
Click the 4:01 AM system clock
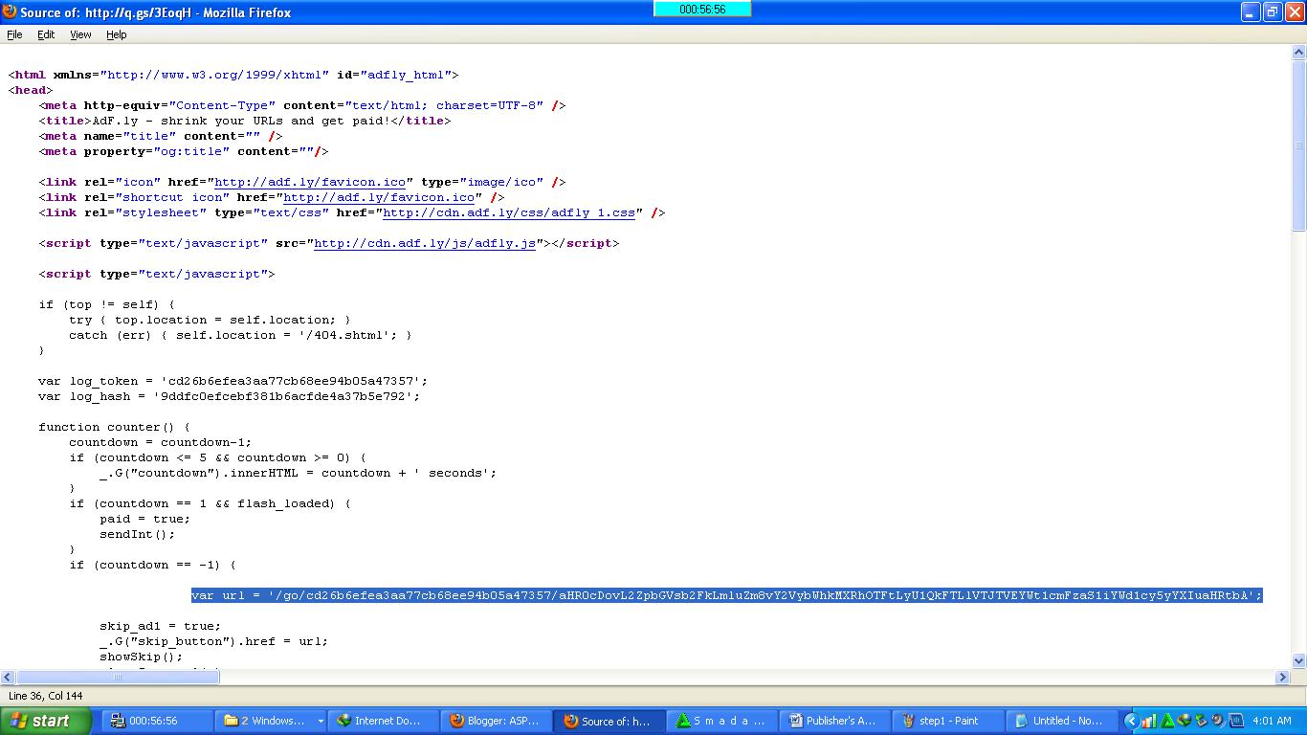pyautogui.click(x=1273, y=721)
